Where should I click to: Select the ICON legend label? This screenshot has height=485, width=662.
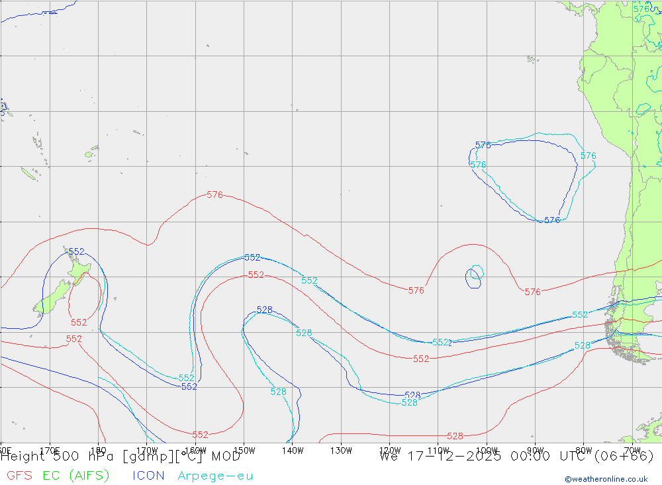click(x=148, y=475)
